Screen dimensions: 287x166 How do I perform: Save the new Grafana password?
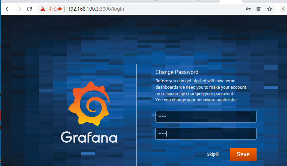(243, 154)
